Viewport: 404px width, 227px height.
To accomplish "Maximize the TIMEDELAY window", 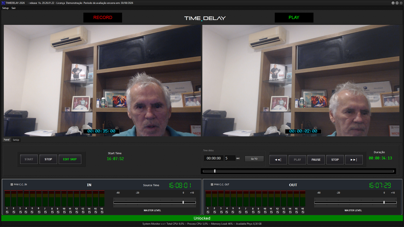I will (x=397, y=3).
